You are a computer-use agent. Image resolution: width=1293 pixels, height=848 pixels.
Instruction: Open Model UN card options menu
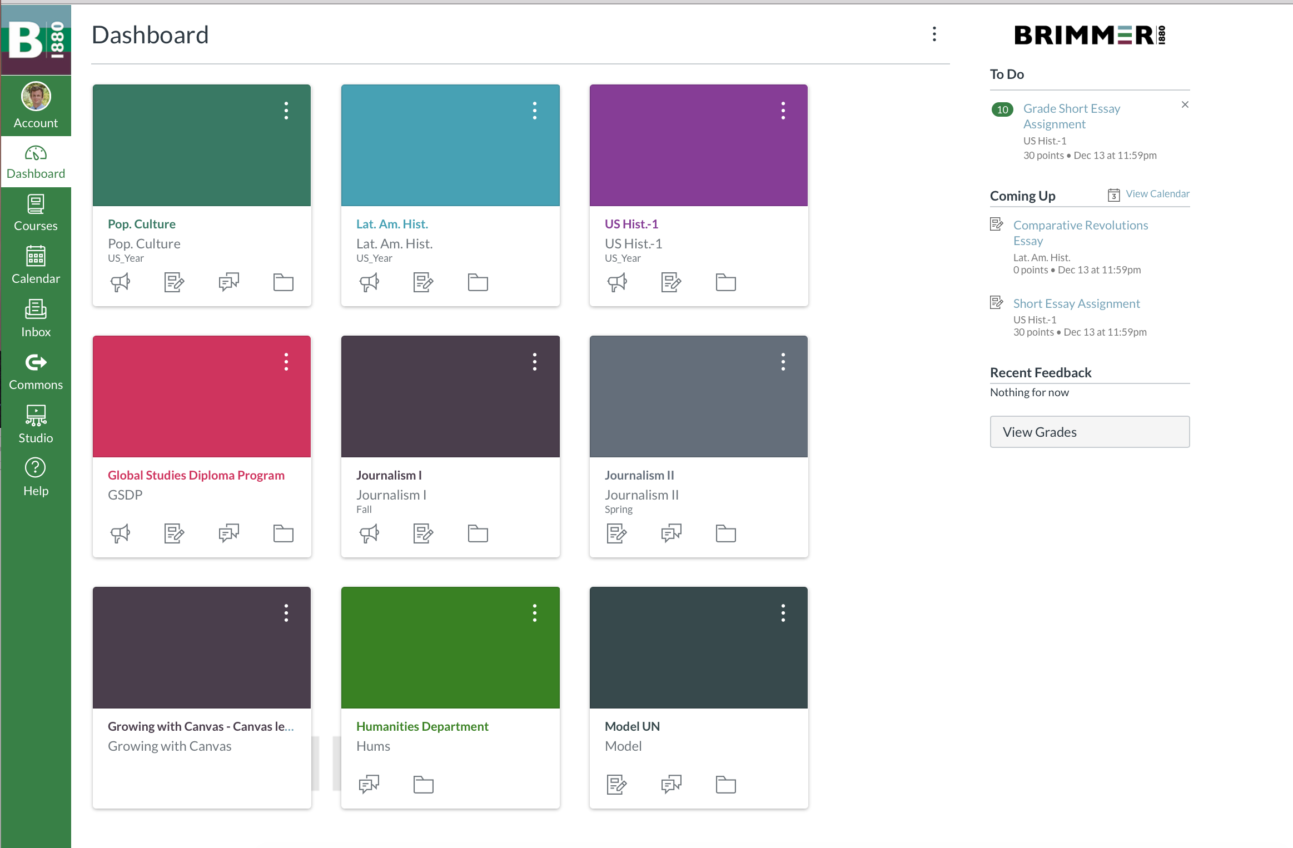(x=783, y=613)
